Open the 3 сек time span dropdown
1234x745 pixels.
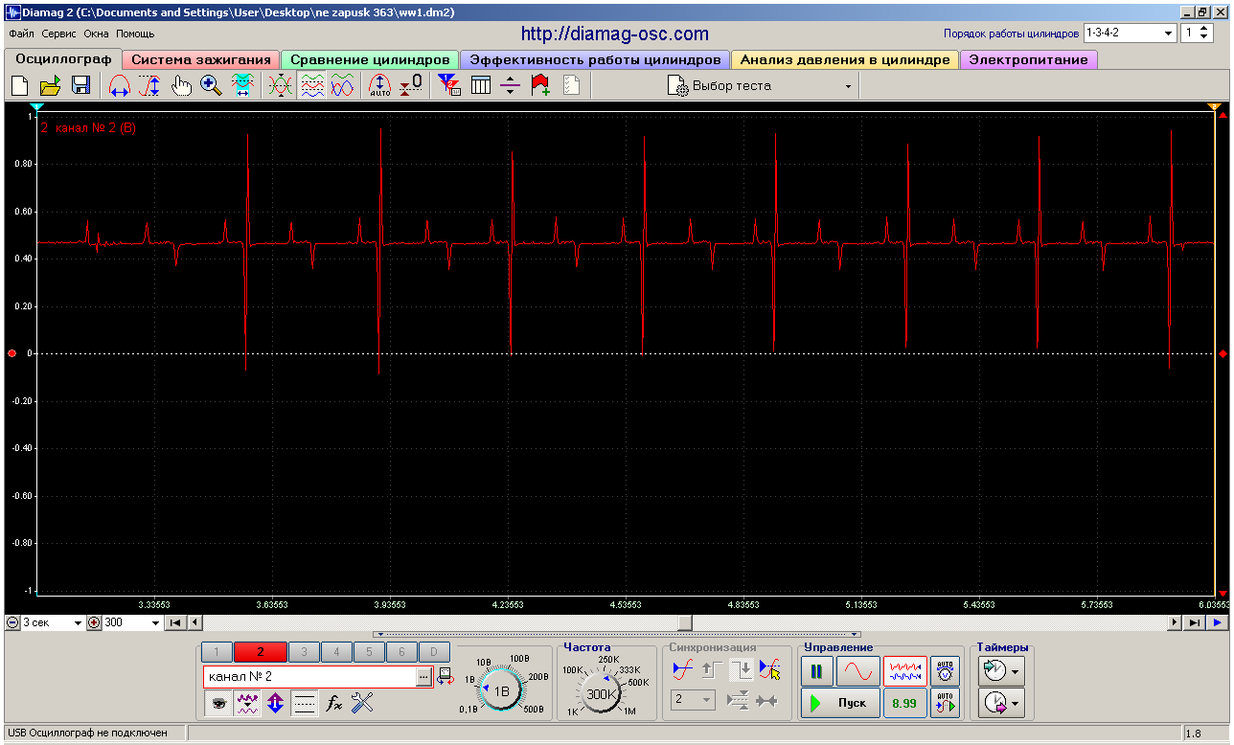tap(53, 622)
